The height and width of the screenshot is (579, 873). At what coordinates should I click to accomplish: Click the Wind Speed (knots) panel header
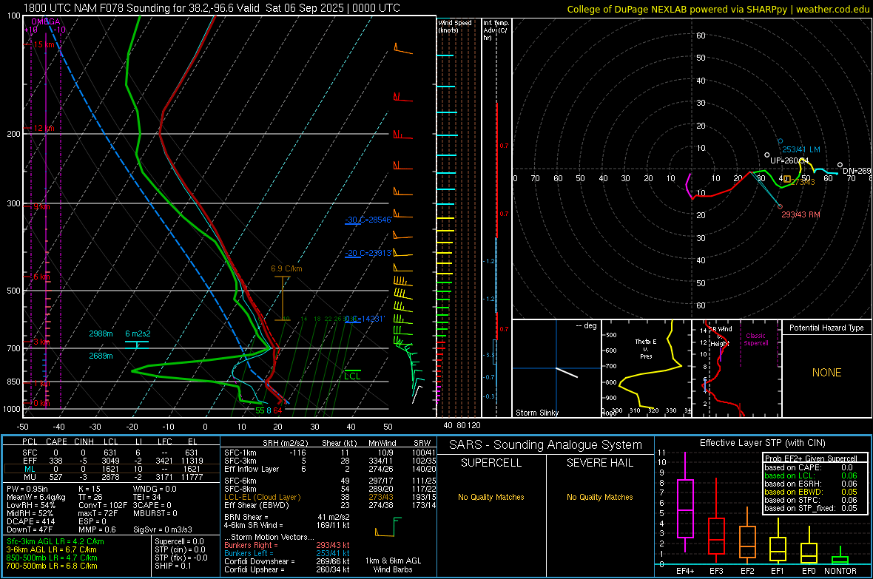tap(455, 26)
